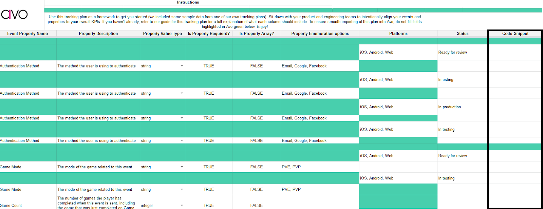Select iOS, Android, Web beside In production
Viewport: 543px width, 209px height.
(x=398, y=107)
